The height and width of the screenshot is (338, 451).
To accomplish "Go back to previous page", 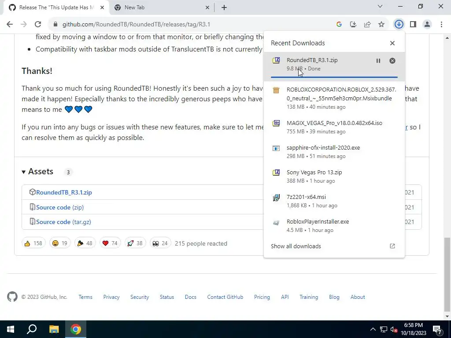I will (10, 25).
